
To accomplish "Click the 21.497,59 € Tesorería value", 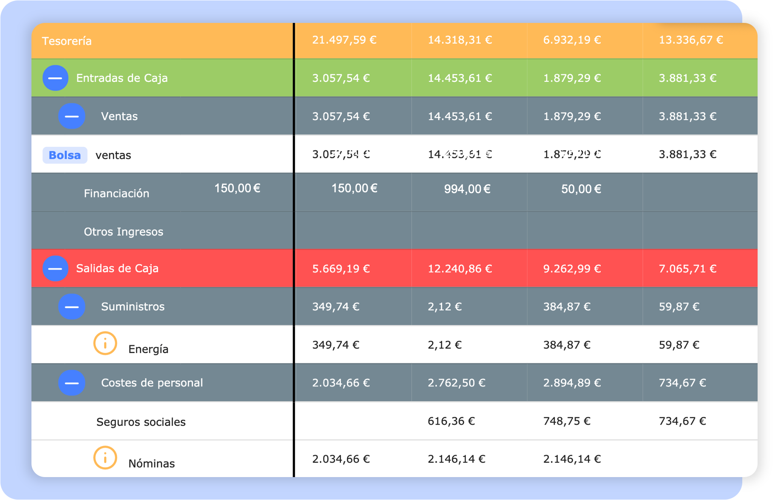I will 344,39.
